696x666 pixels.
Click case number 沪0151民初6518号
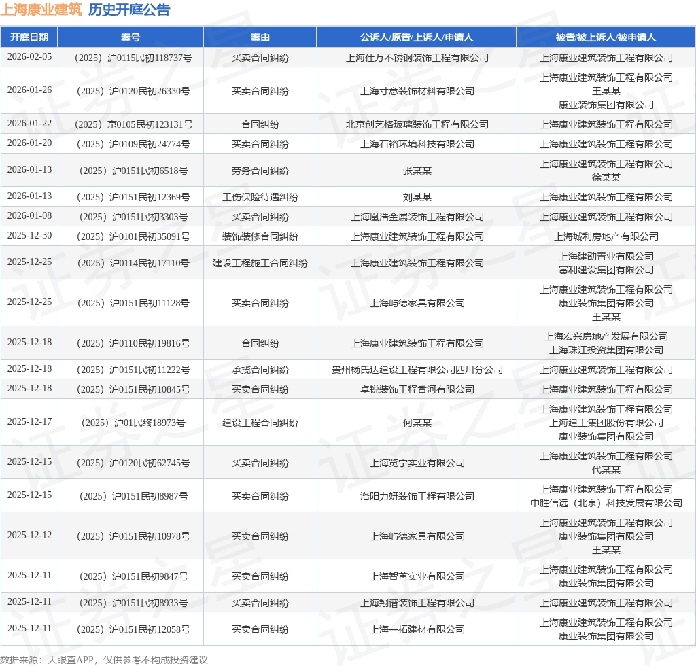tap(133, 171)
